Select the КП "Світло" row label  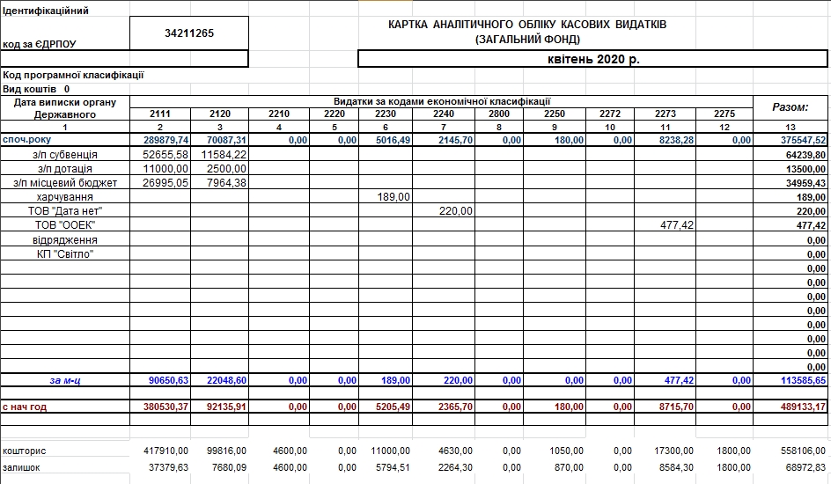65,254
